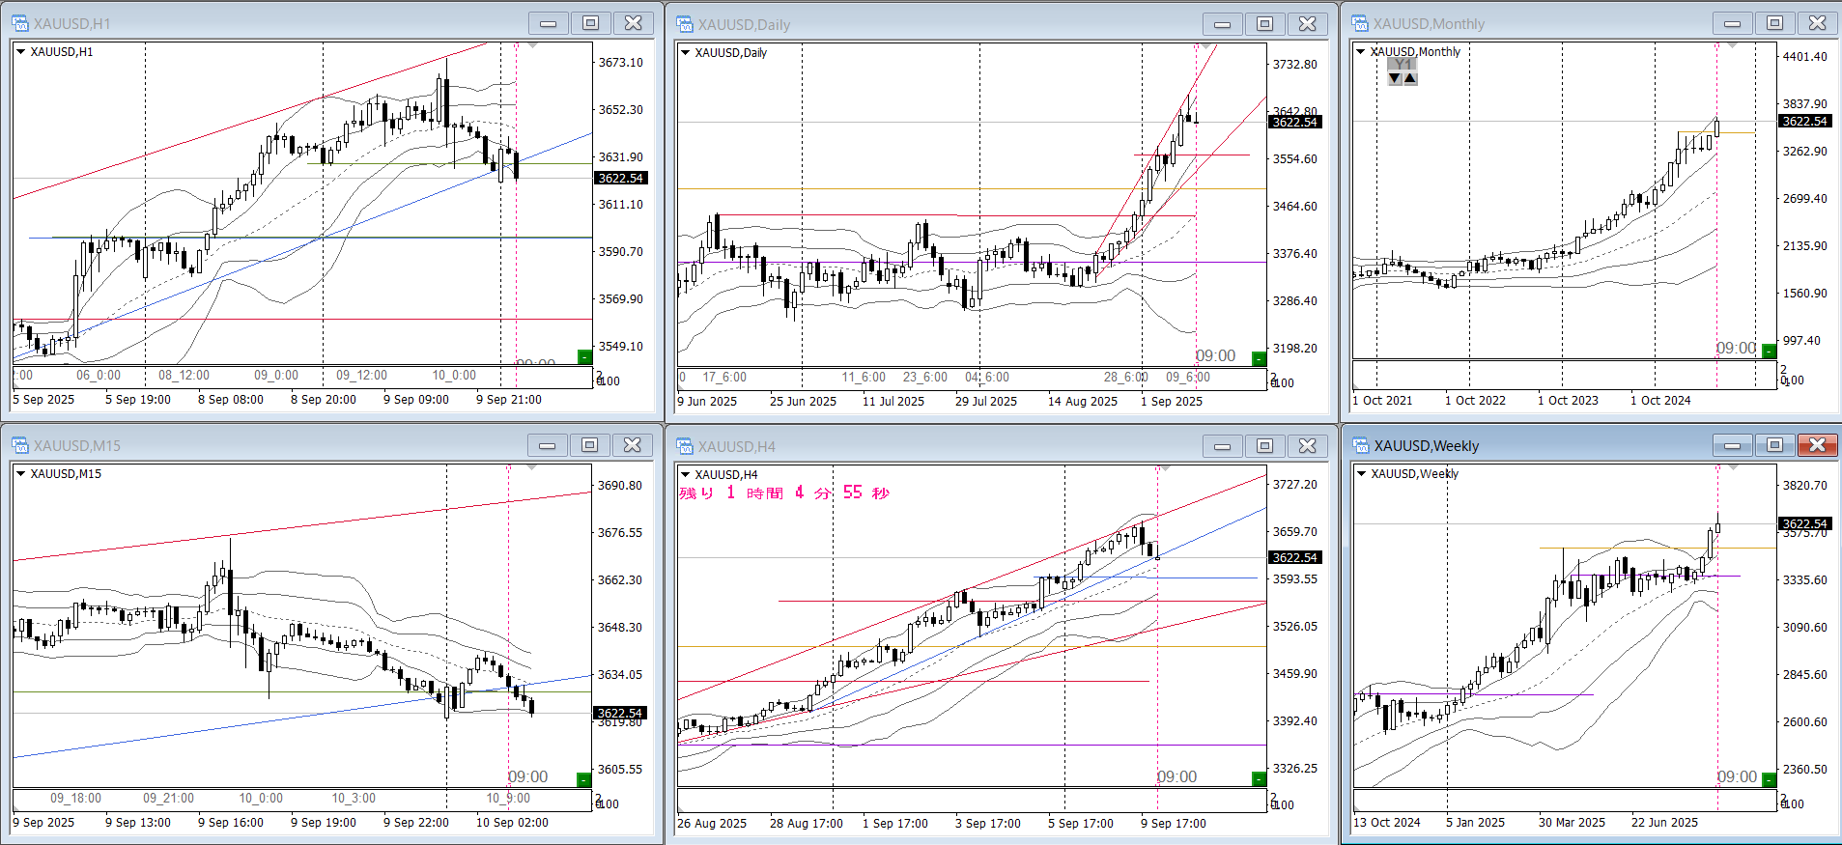Click the Y1 button on Monthly chart
This screenshot has width=1842, height=845.
point(1403,64)
